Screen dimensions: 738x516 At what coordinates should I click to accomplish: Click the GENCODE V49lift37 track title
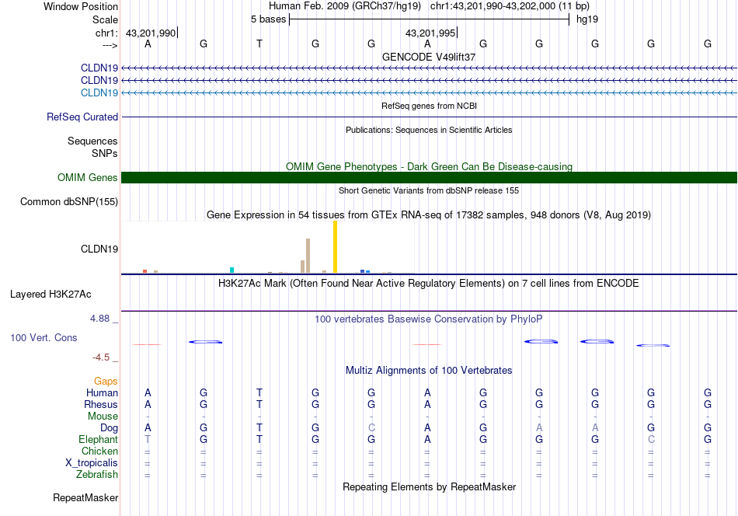point(429,57)
